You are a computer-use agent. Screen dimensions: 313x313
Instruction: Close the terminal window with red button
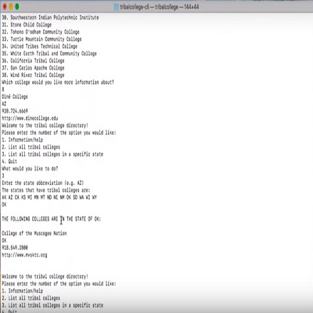5,7
